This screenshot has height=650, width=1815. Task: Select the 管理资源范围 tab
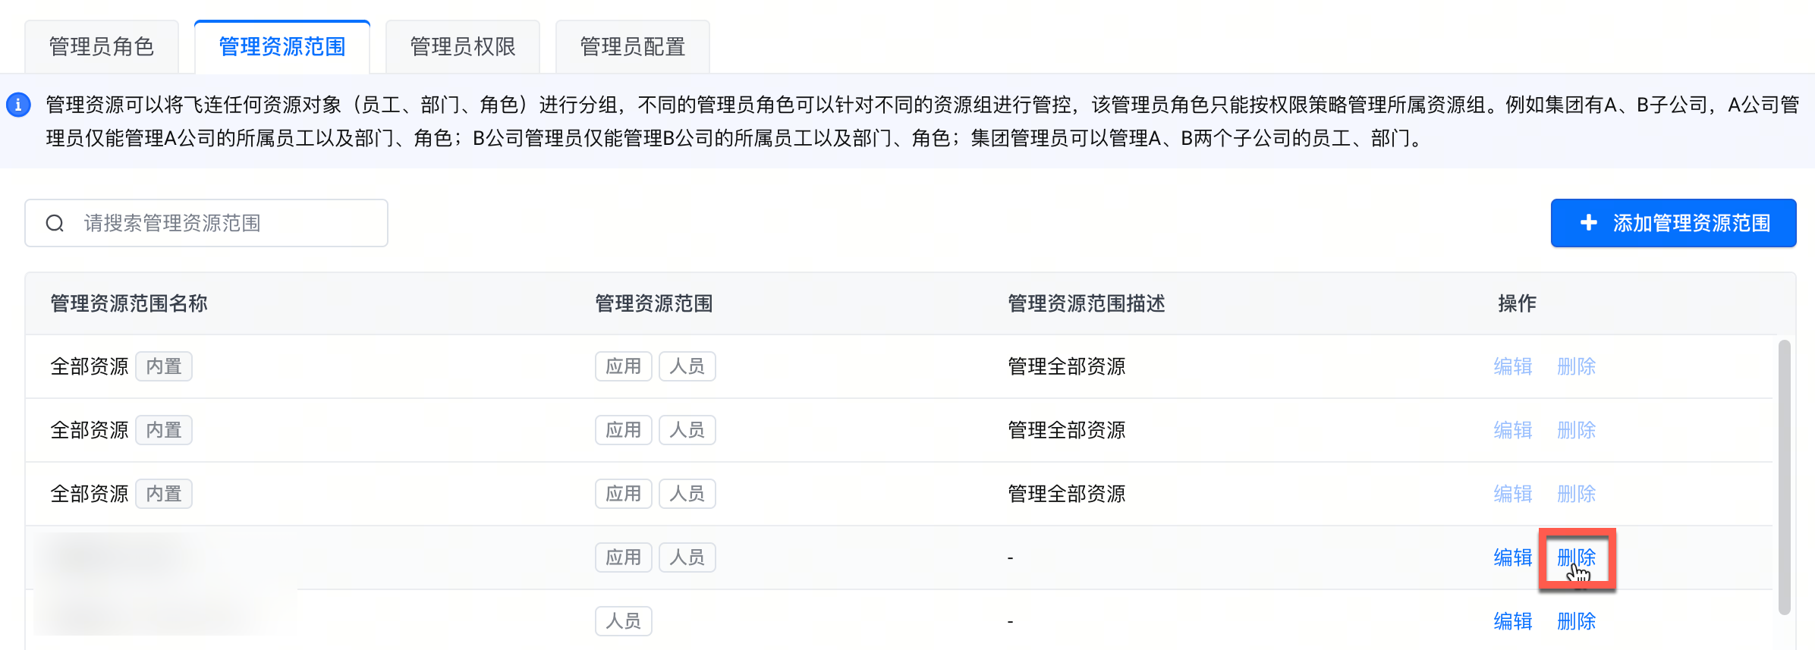(x=282, y=47)
